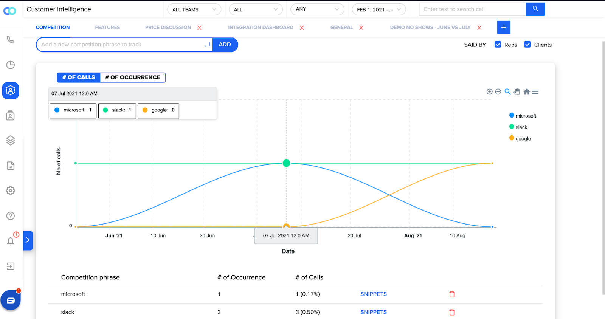Open the chat support bubble
The image size is (605, 319).
pyautogui.click(x=11, y=300)
